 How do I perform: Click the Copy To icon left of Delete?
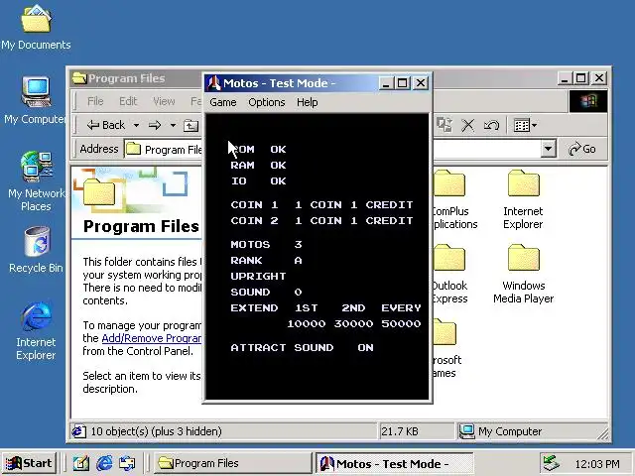(444, 125)
